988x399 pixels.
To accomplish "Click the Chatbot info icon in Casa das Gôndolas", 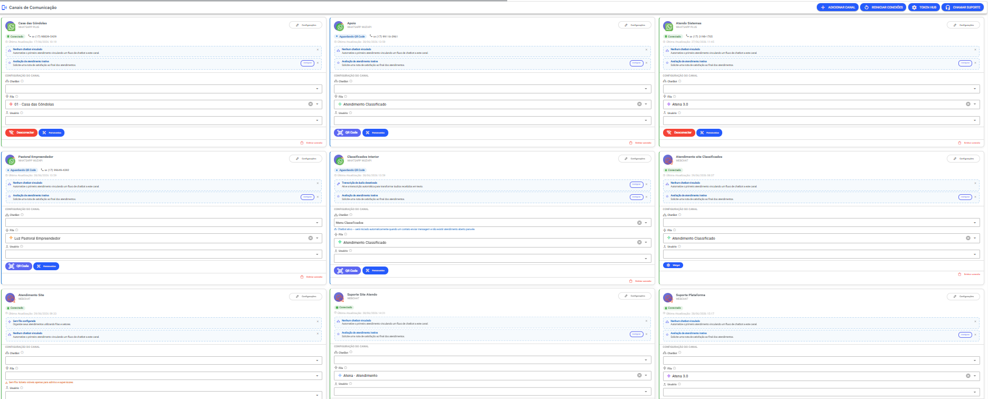I will click(22, 81).
